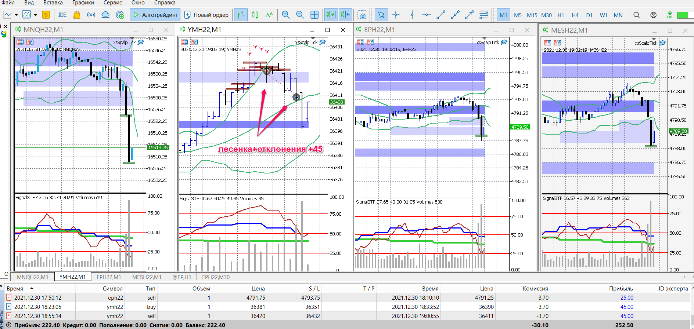Click the green LVL icon
694x329 pixels.
coord(670,15)
